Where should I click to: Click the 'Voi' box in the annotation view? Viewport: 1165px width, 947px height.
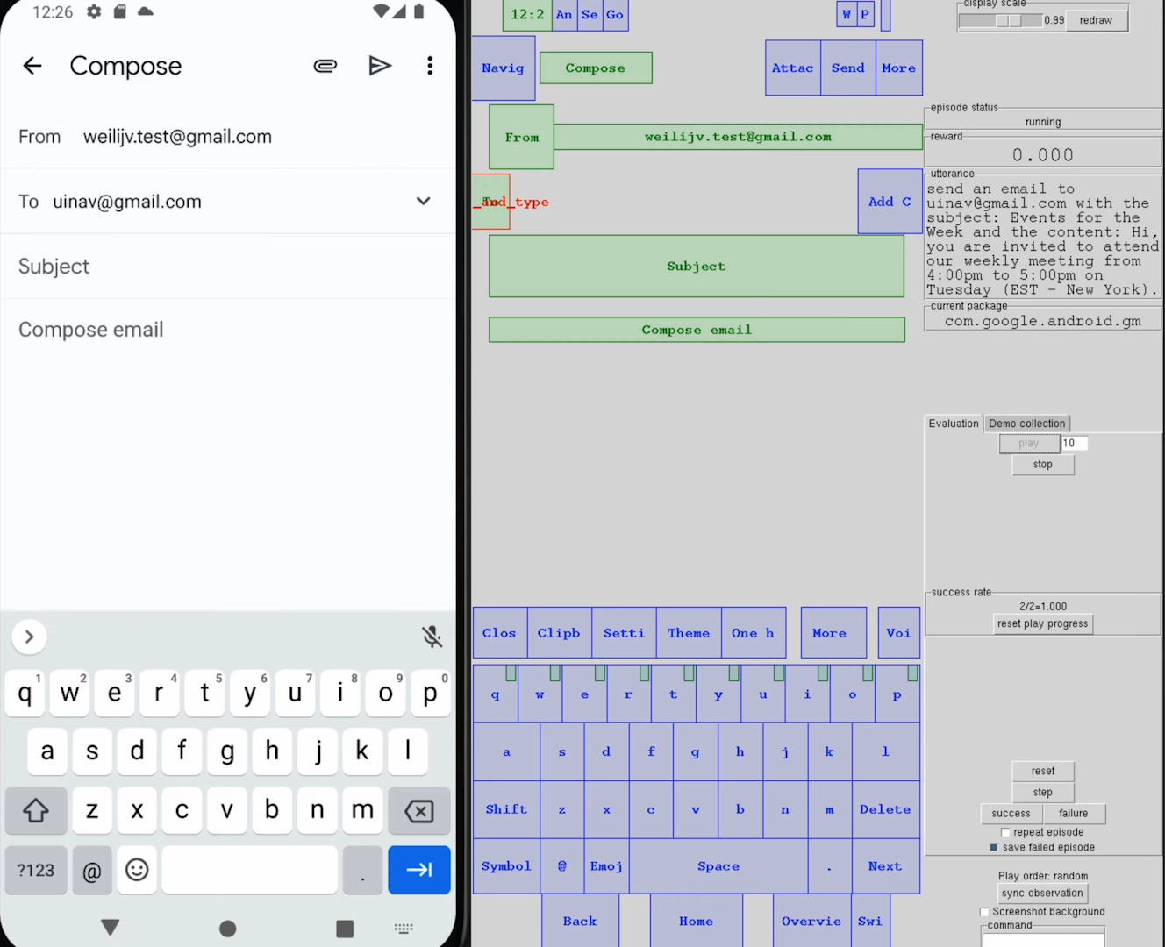point(898,632)
